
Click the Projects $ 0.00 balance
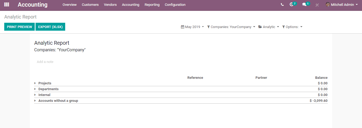coord(323,83)
